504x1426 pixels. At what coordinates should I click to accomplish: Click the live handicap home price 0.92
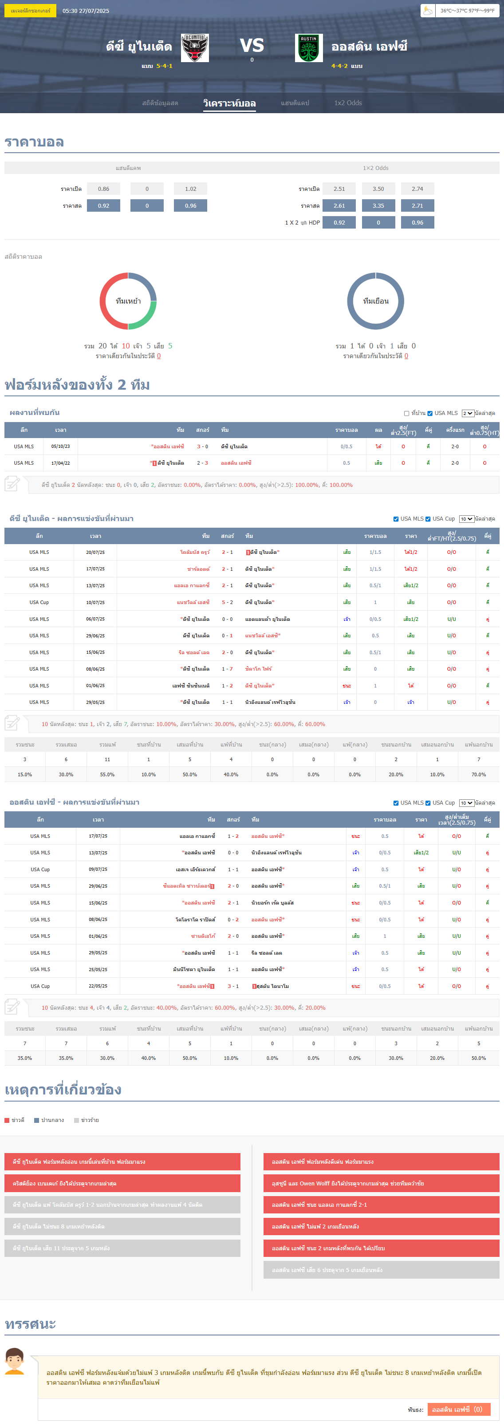tap(103, 205)
